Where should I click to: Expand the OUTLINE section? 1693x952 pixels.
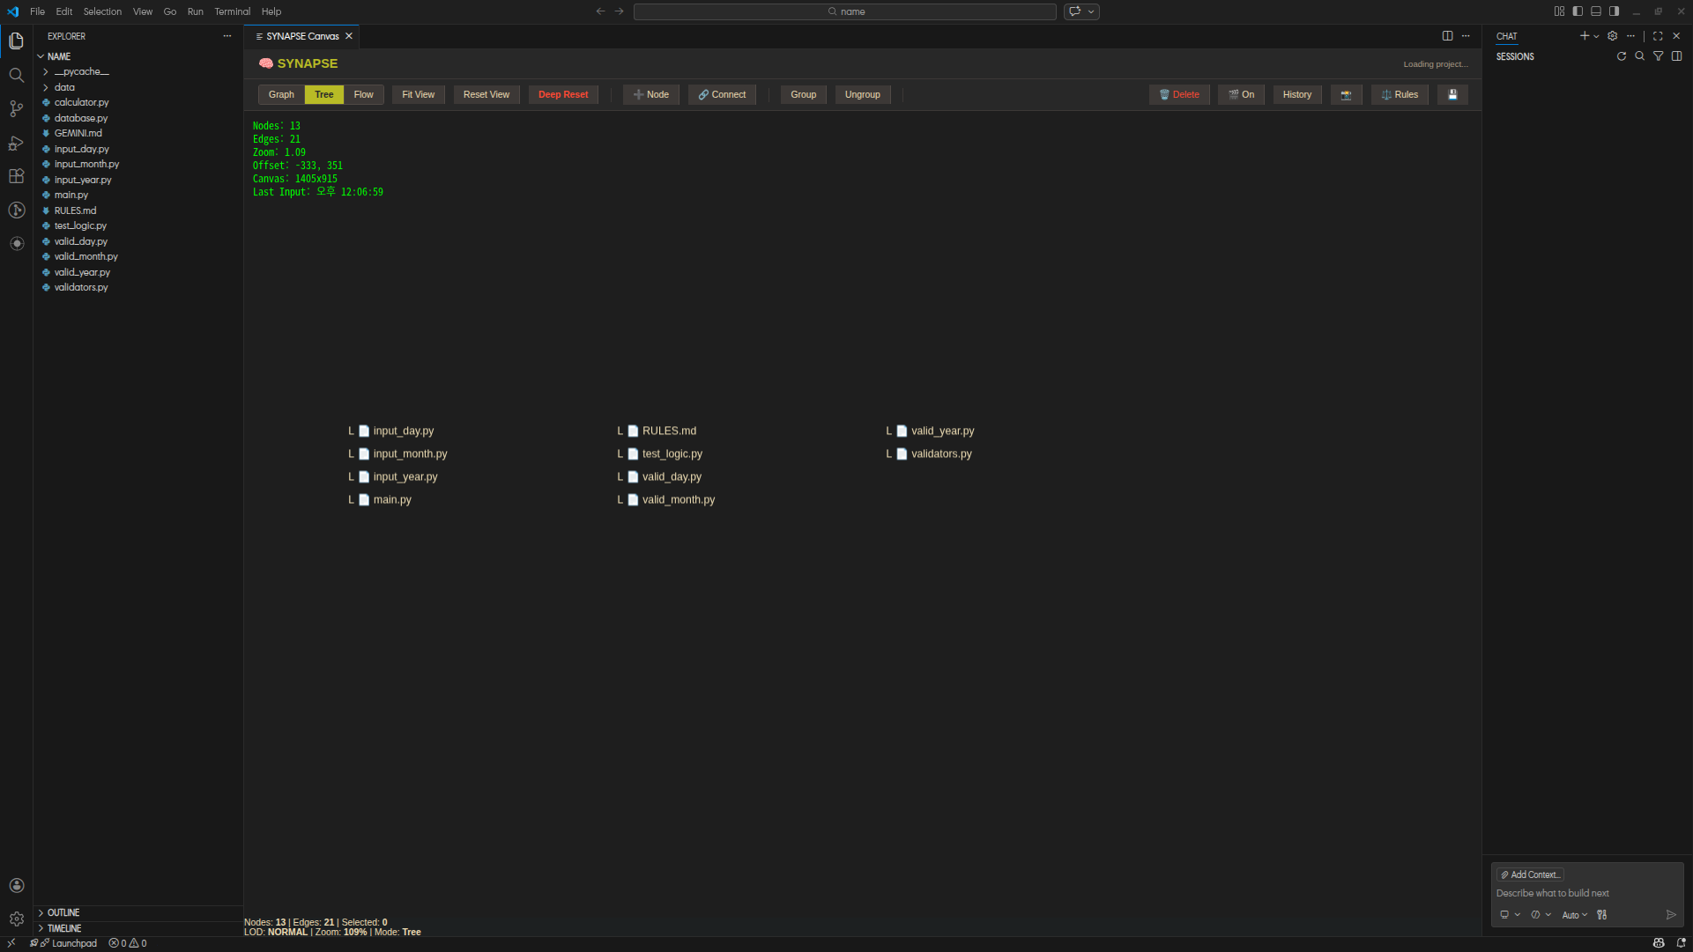tap(63, 913)
